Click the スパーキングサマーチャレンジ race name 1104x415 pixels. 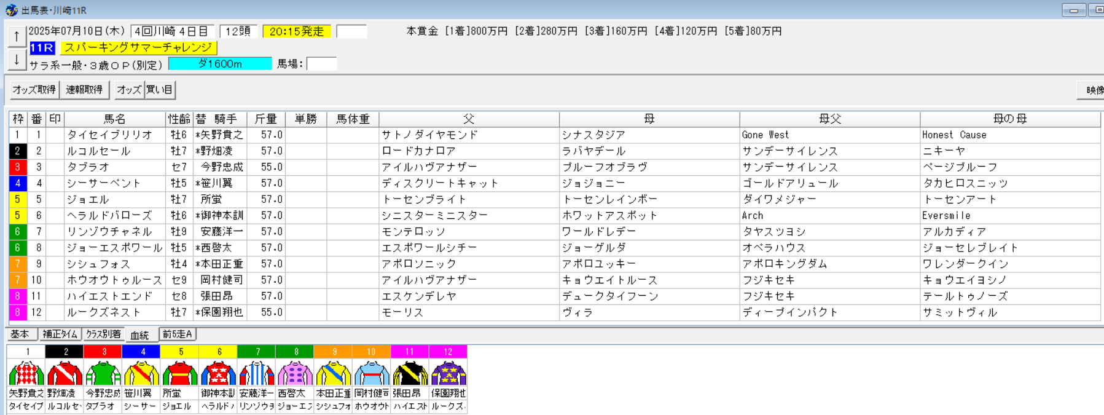point(139,48)
